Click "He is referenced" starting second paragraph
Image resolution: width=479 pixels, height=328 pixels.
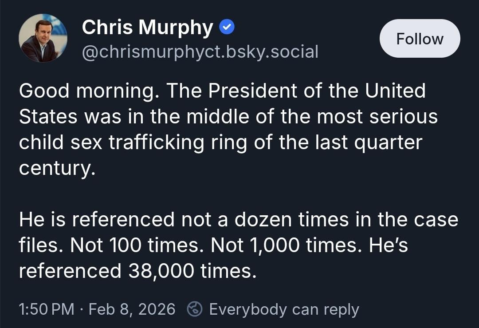[96, 219]
